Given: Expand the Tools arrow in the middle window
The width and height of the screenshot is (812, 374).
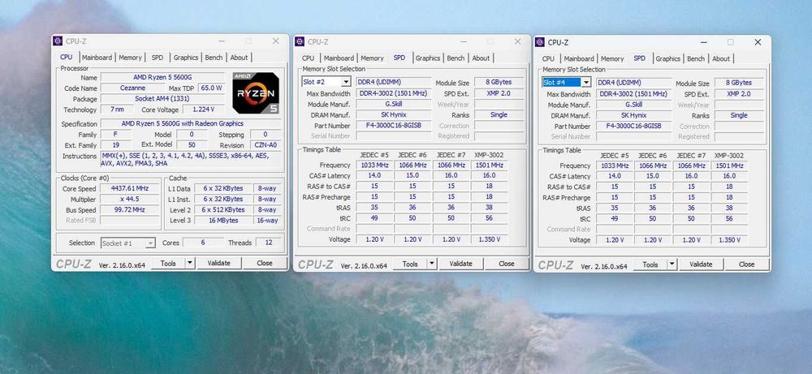Looking at the screenshot, I should (x=432, y=264).
